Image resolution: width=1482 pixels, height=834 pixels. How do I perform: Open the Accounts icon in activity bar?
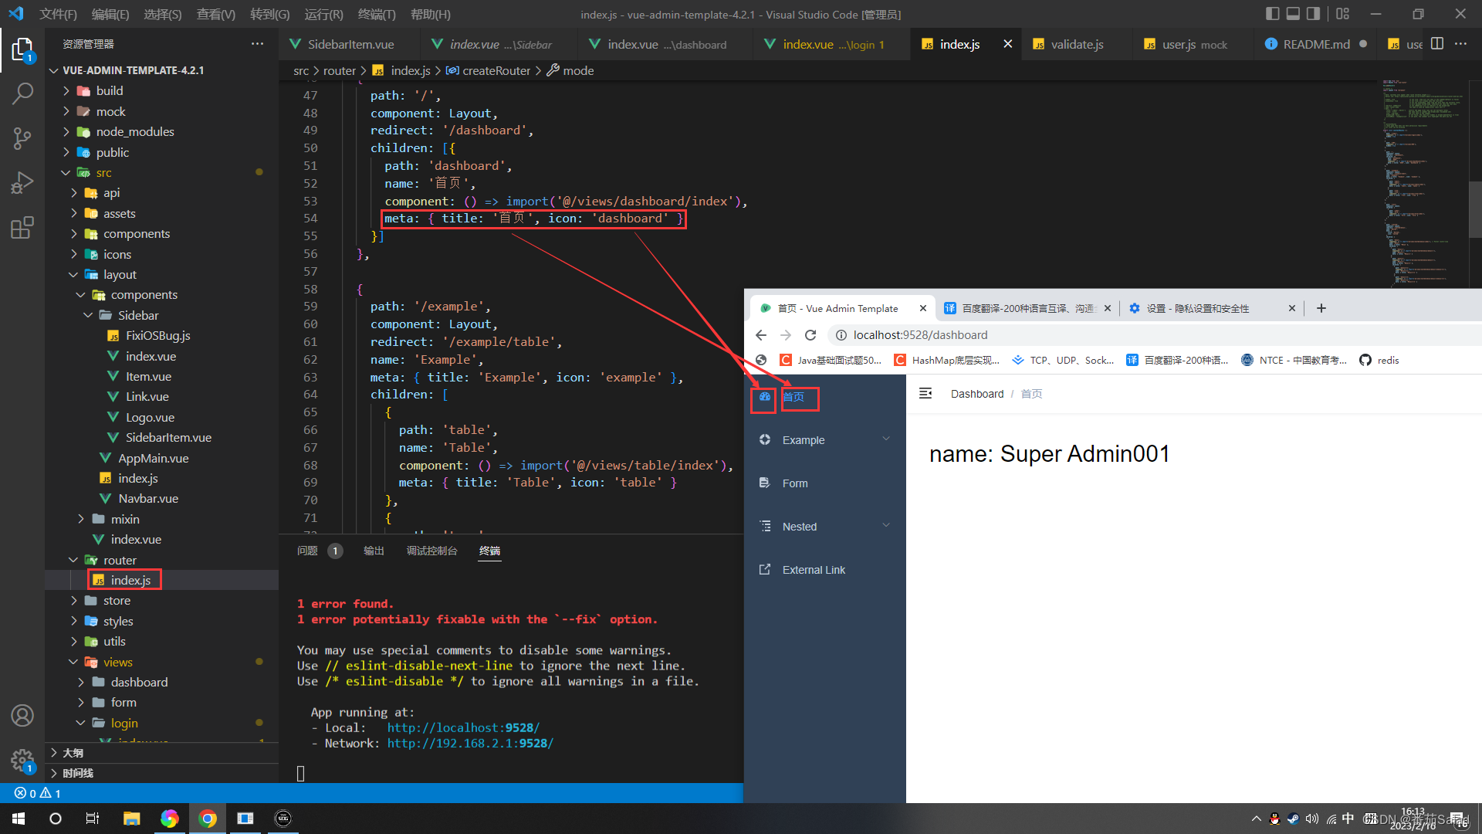pos(22,716)
